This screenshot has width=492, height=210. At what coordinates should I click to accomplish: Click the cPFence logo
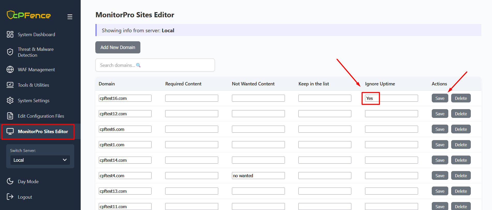[29, 15]
